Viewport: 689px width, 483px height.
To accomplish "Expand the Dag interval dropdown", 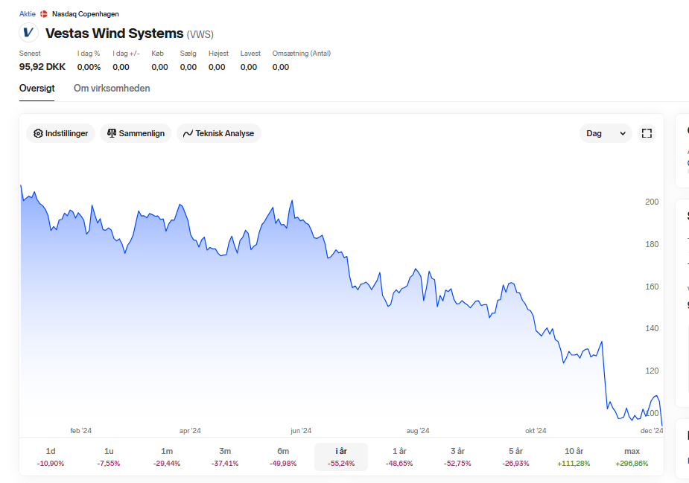I will click(606, 133).
